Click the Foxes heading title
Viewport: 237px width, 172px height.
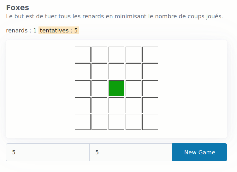coord(18,8)
